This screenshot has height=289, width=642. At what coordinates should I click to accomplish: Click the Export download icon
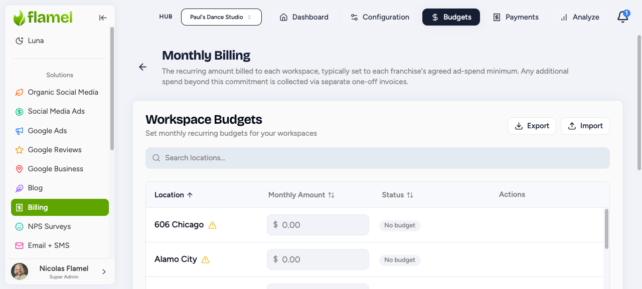(x=519, y=126)
